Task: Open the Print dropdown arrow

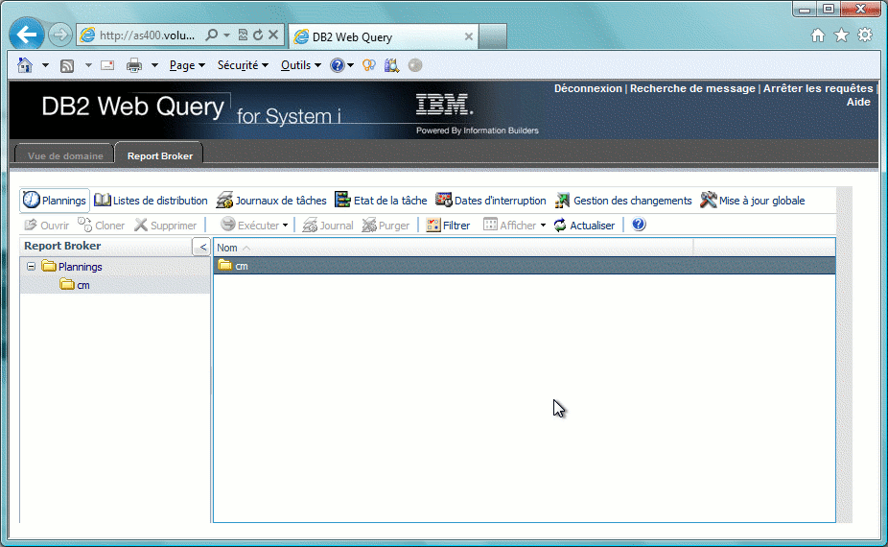Action: click(154, 65)
